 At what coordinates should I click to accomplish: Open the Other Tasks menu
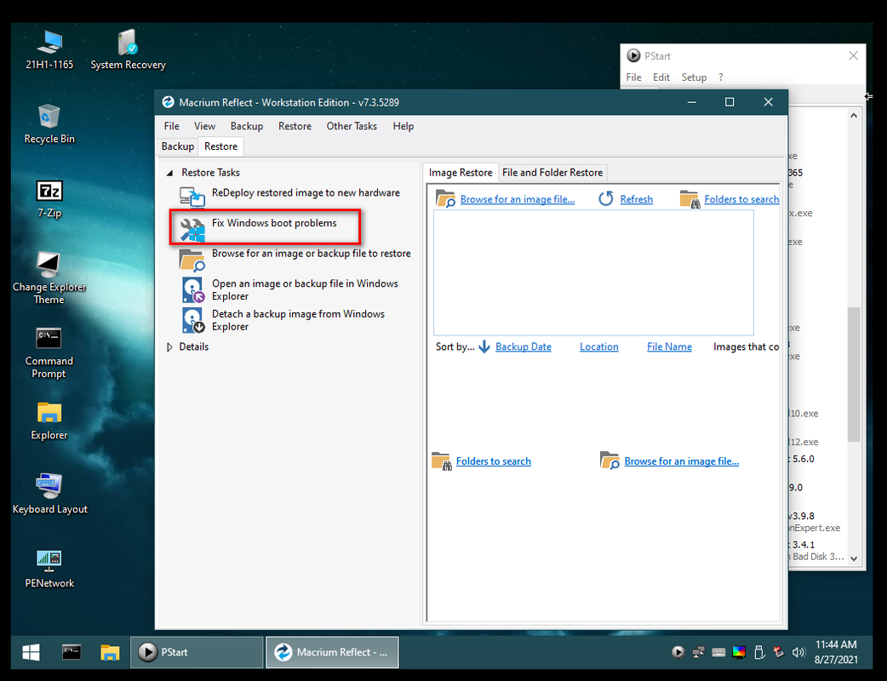point(352,126)
